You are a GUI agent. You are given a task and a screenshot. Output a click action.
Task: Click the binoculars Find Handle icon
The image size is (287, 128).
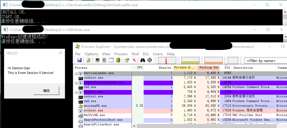click(x=143, y=60)
